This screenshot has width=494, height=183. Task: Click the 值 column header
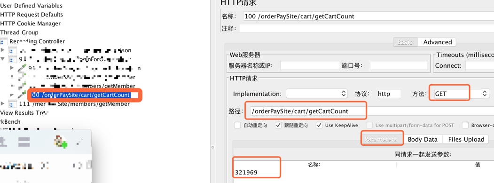coord(477,164)
